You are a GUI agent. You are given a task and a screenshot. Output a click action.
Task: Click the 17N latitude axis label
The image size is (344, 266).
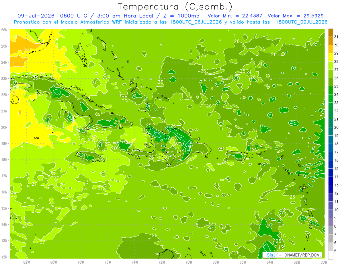[x=4, y=176]
